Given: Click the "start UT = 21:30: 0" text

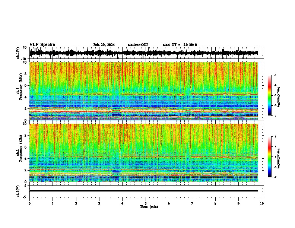Looking at the screenshot, I should 180,45.
